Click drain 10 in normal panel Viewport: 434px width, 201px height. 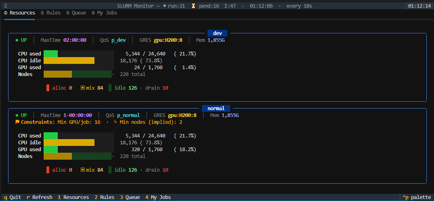click(x=157, y=170)
